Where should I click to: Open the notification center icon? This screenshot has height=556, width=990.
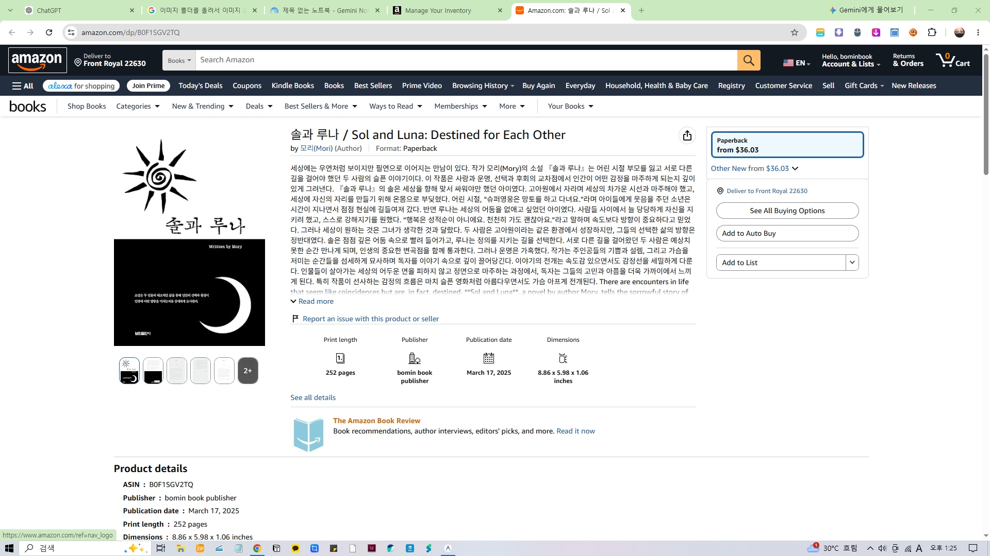[973, 548]
